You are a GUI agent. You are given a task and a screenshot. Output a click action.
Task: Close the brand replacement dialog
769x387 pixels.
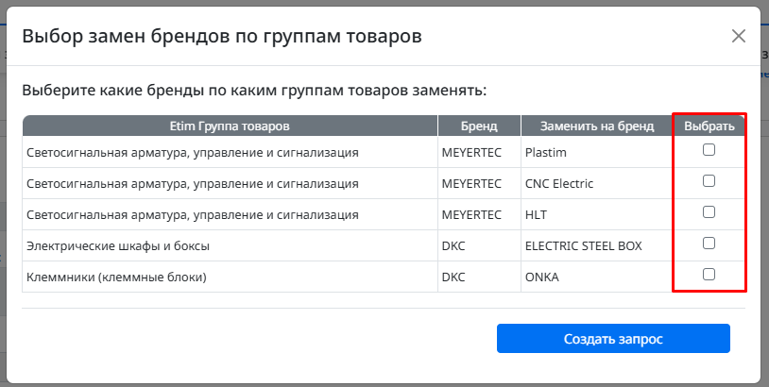tap(738, 36)
